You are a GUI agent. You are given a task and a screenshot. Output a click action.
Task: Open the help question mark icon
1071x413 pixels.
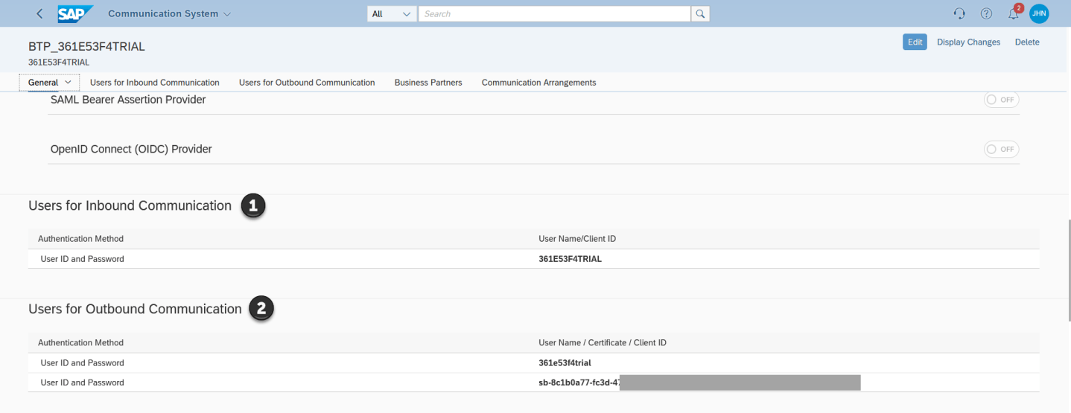point(986,13)
